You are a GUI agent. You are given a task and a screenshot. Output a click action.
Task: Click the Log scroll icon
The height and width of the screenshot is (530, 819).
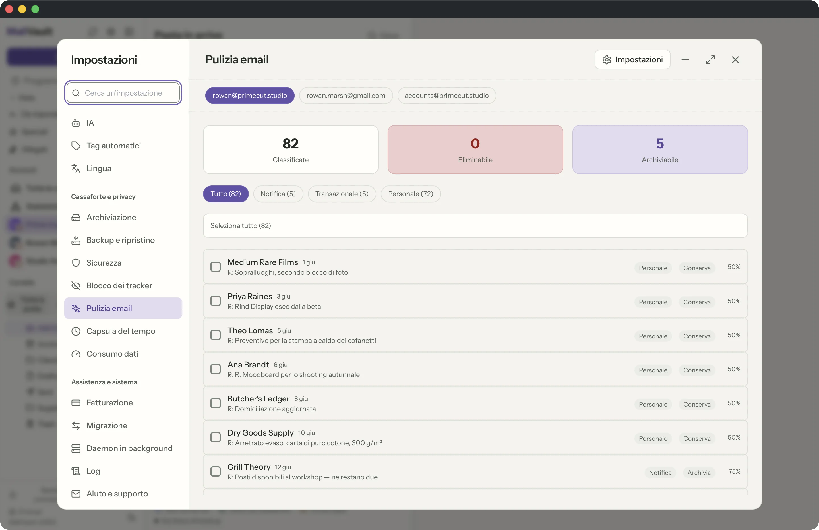[x=76, y=471]
